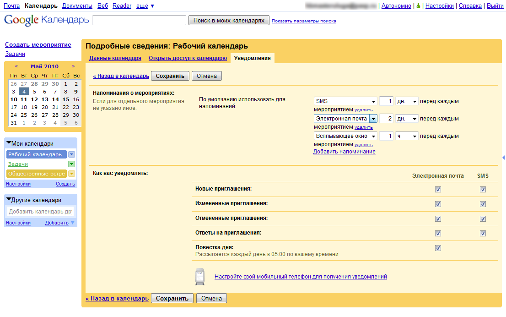Focus the calendar search input field

(x=139, y=20)
